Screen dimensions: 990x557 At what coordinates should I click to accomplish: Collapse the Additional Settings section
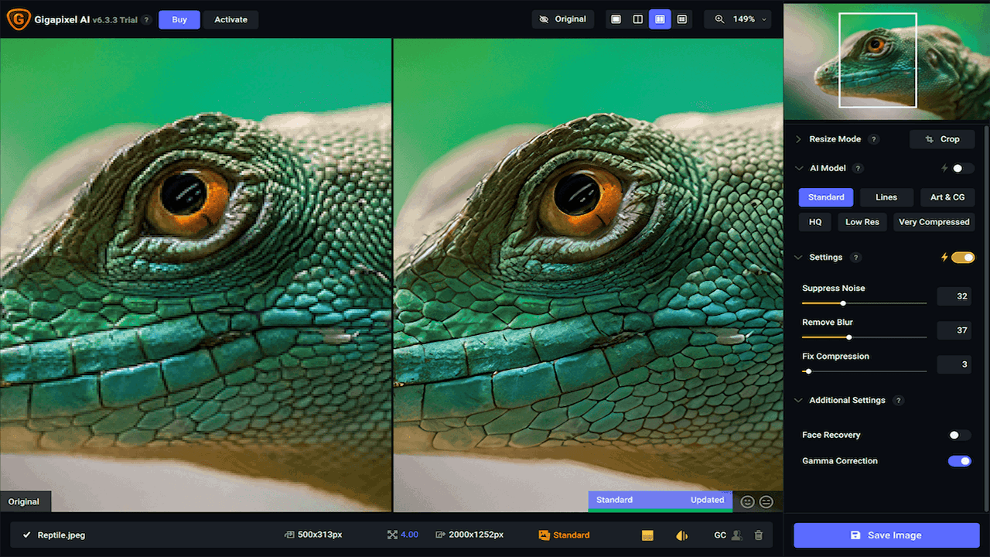pos(799,401)
